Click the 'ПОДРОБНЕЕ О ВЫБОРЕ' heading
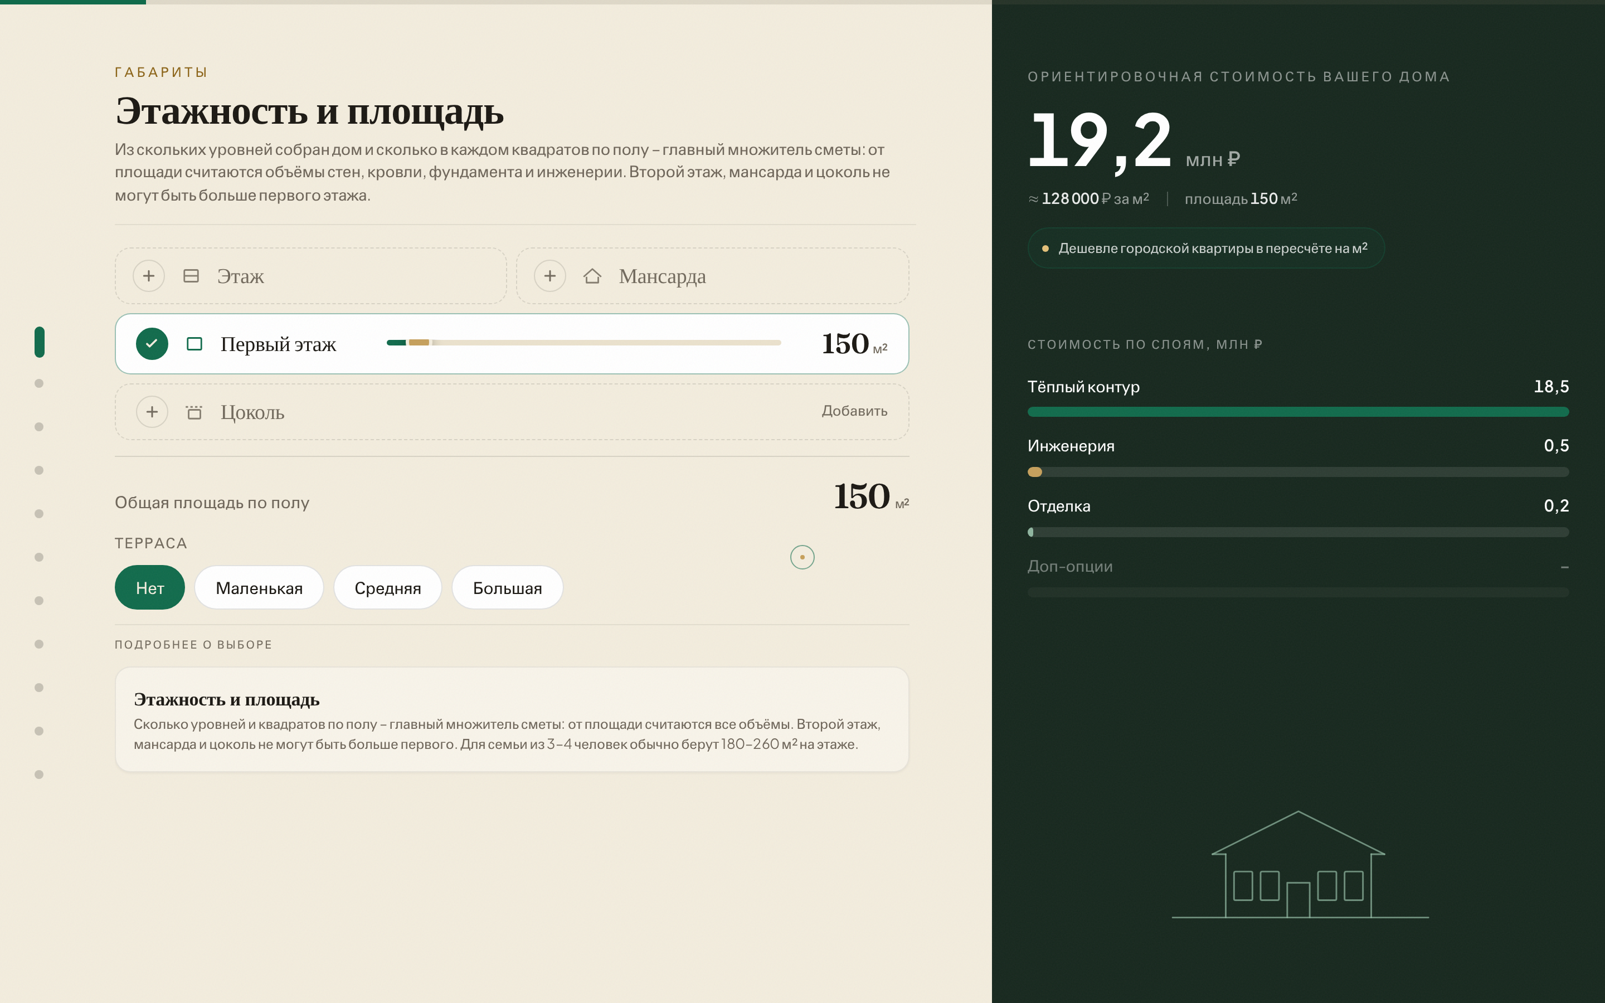The height and width of the screenshot is (1003, 1605). pyautogui.click(x=194, y=645)
